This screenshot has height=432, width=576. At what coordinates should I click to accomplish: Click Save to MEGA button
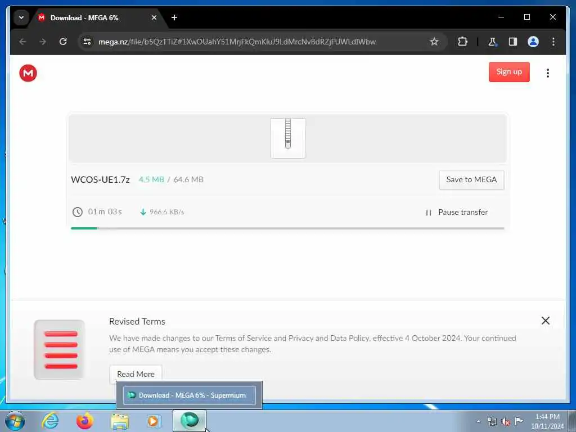click(471, 179)
